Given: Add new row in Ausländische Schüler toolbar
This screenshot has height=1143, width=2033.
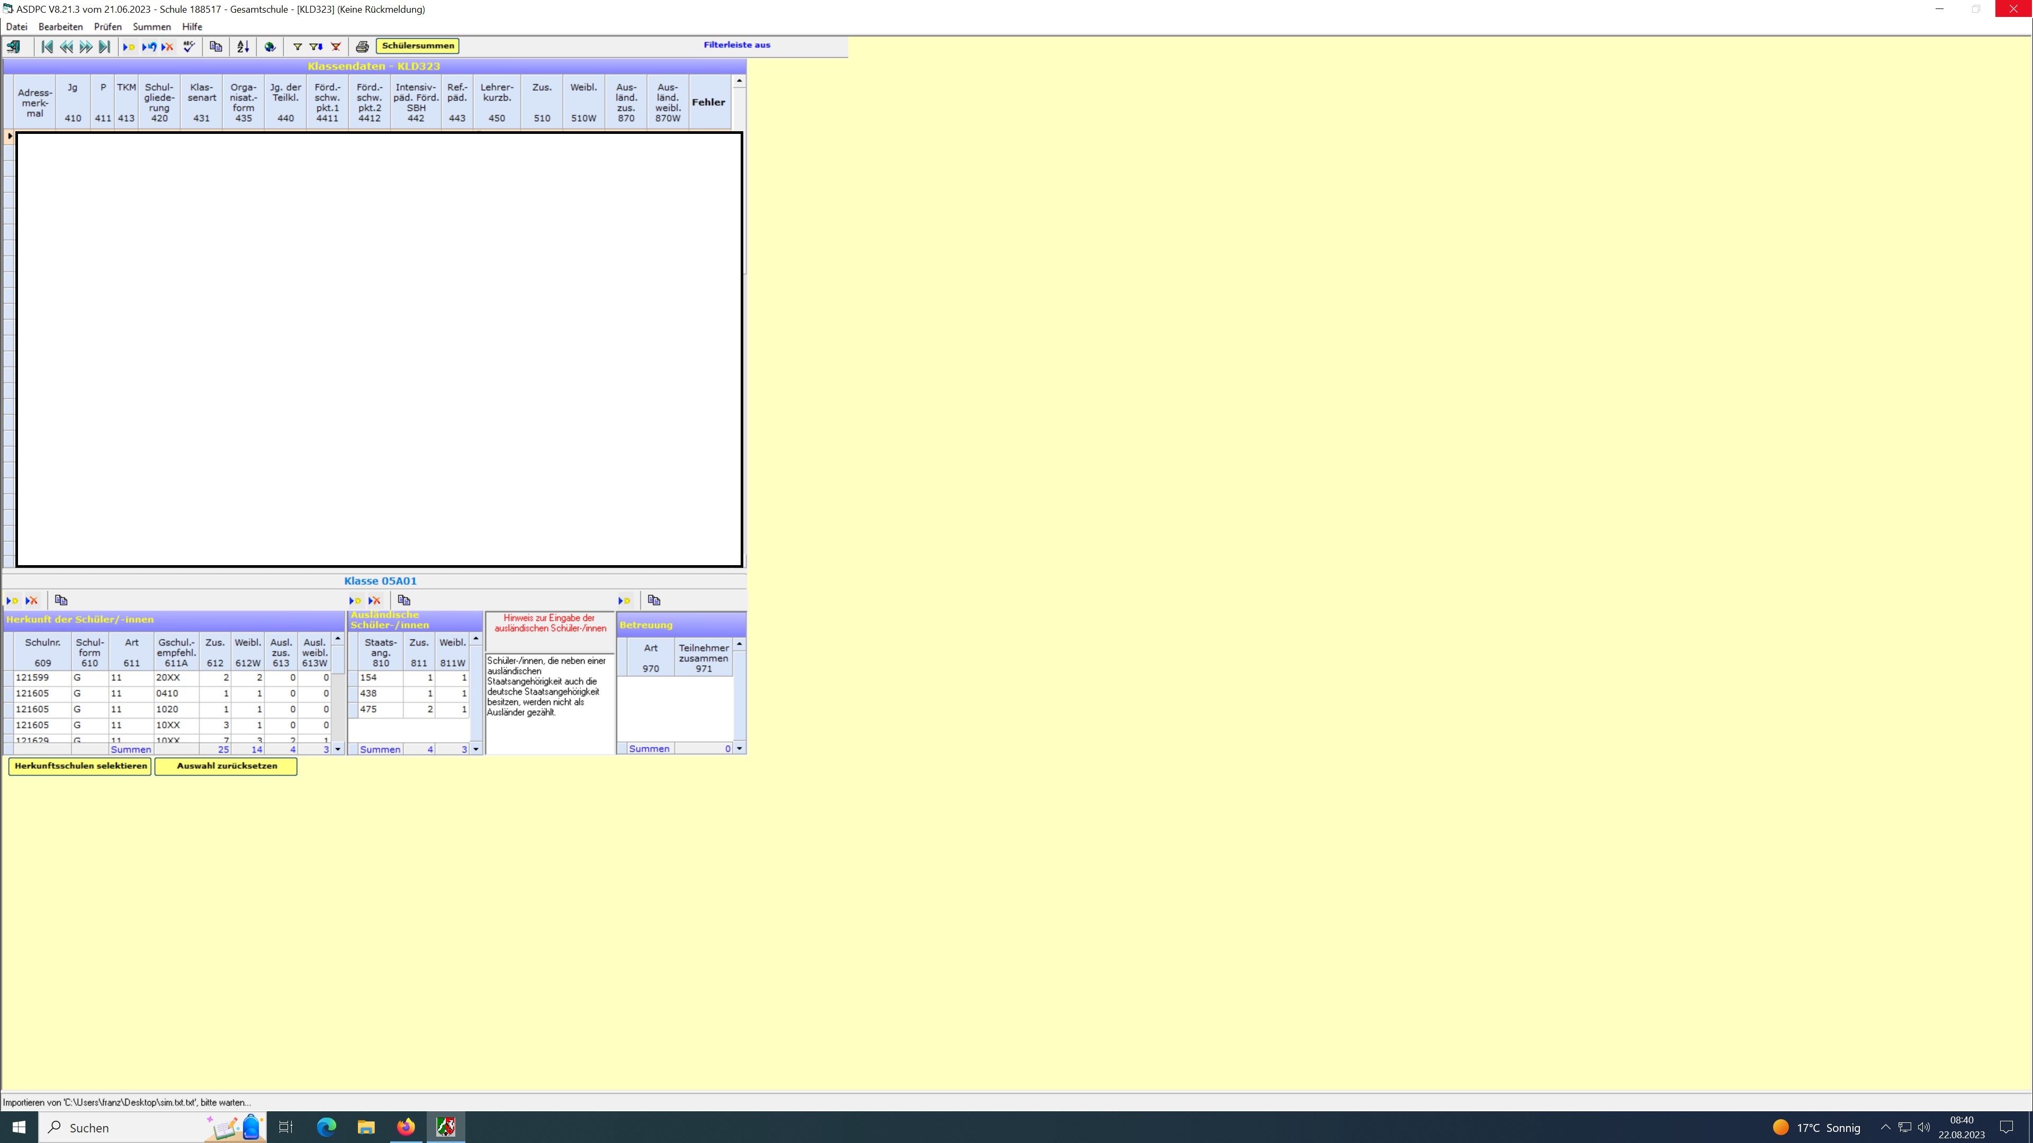Looking at the screenshot, I should tap(355, 601).
